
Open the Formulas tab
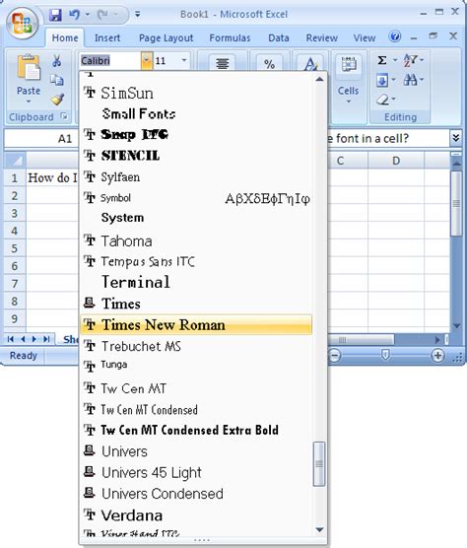[x=230, y=37]
